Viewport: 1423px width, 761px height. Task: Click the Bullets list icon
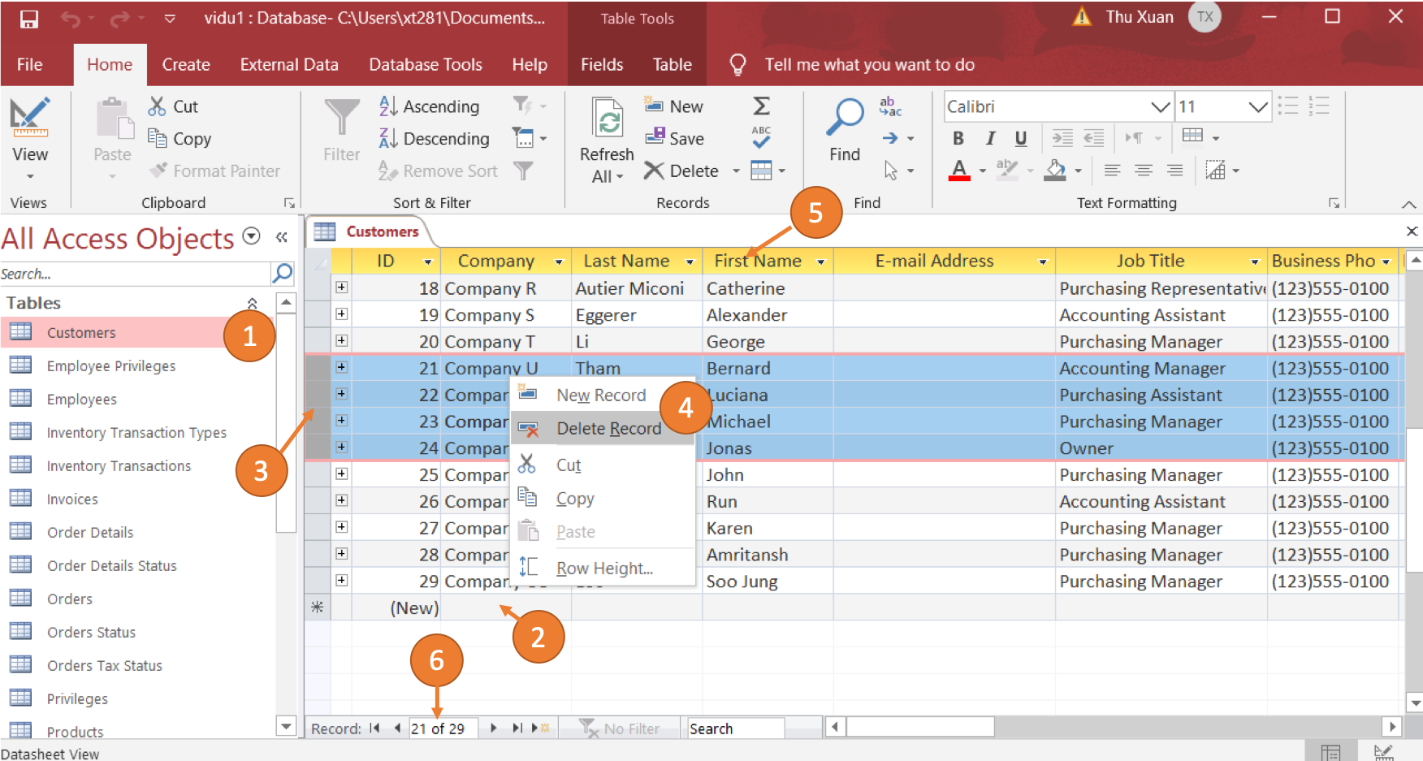[1288, 106]
